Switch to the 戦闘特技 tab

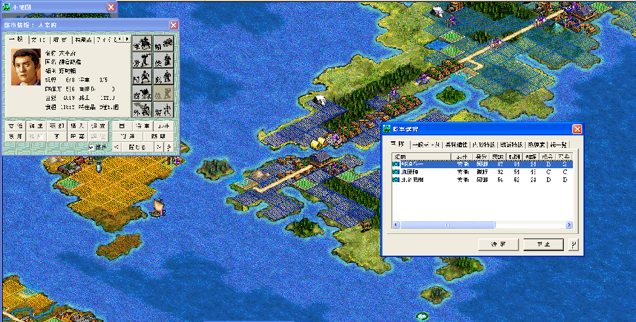[x=511, y=145]
